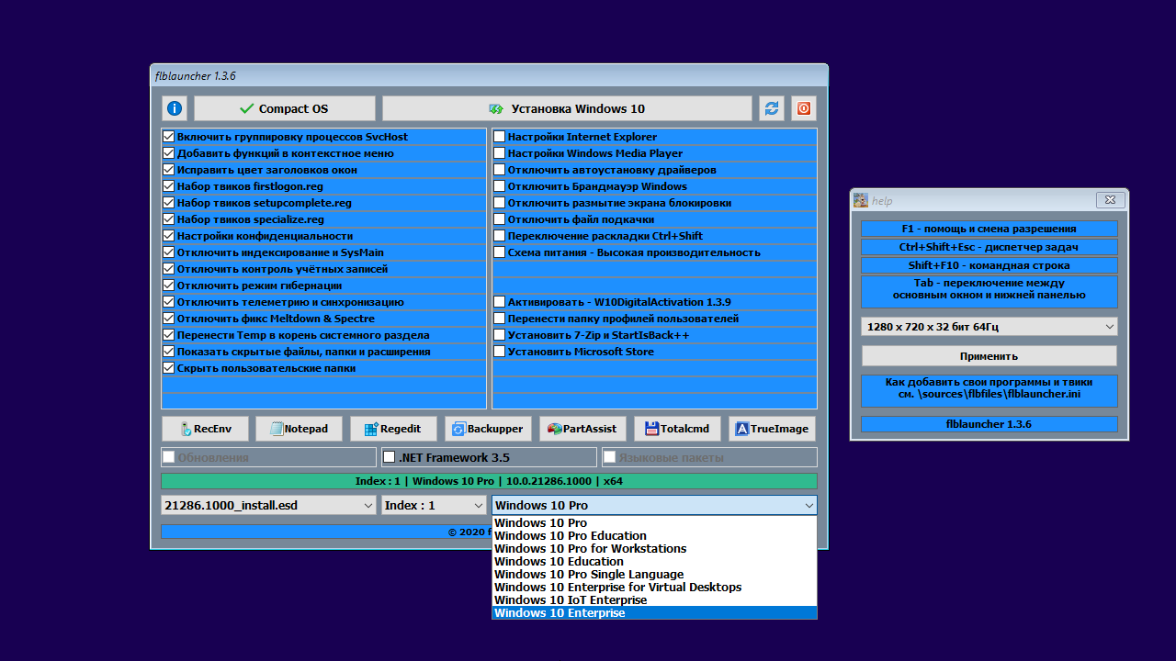Uncheck 'Скрыть пользовательские папки'
This screenshot has width=1176, height=661.
point(168,368)
